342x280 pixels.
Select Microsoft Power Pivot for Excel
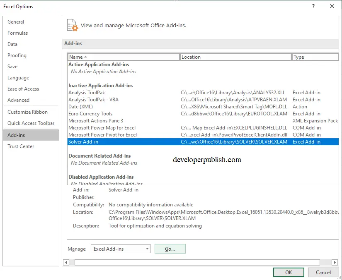pyautogui.click(x=203, y=135)
